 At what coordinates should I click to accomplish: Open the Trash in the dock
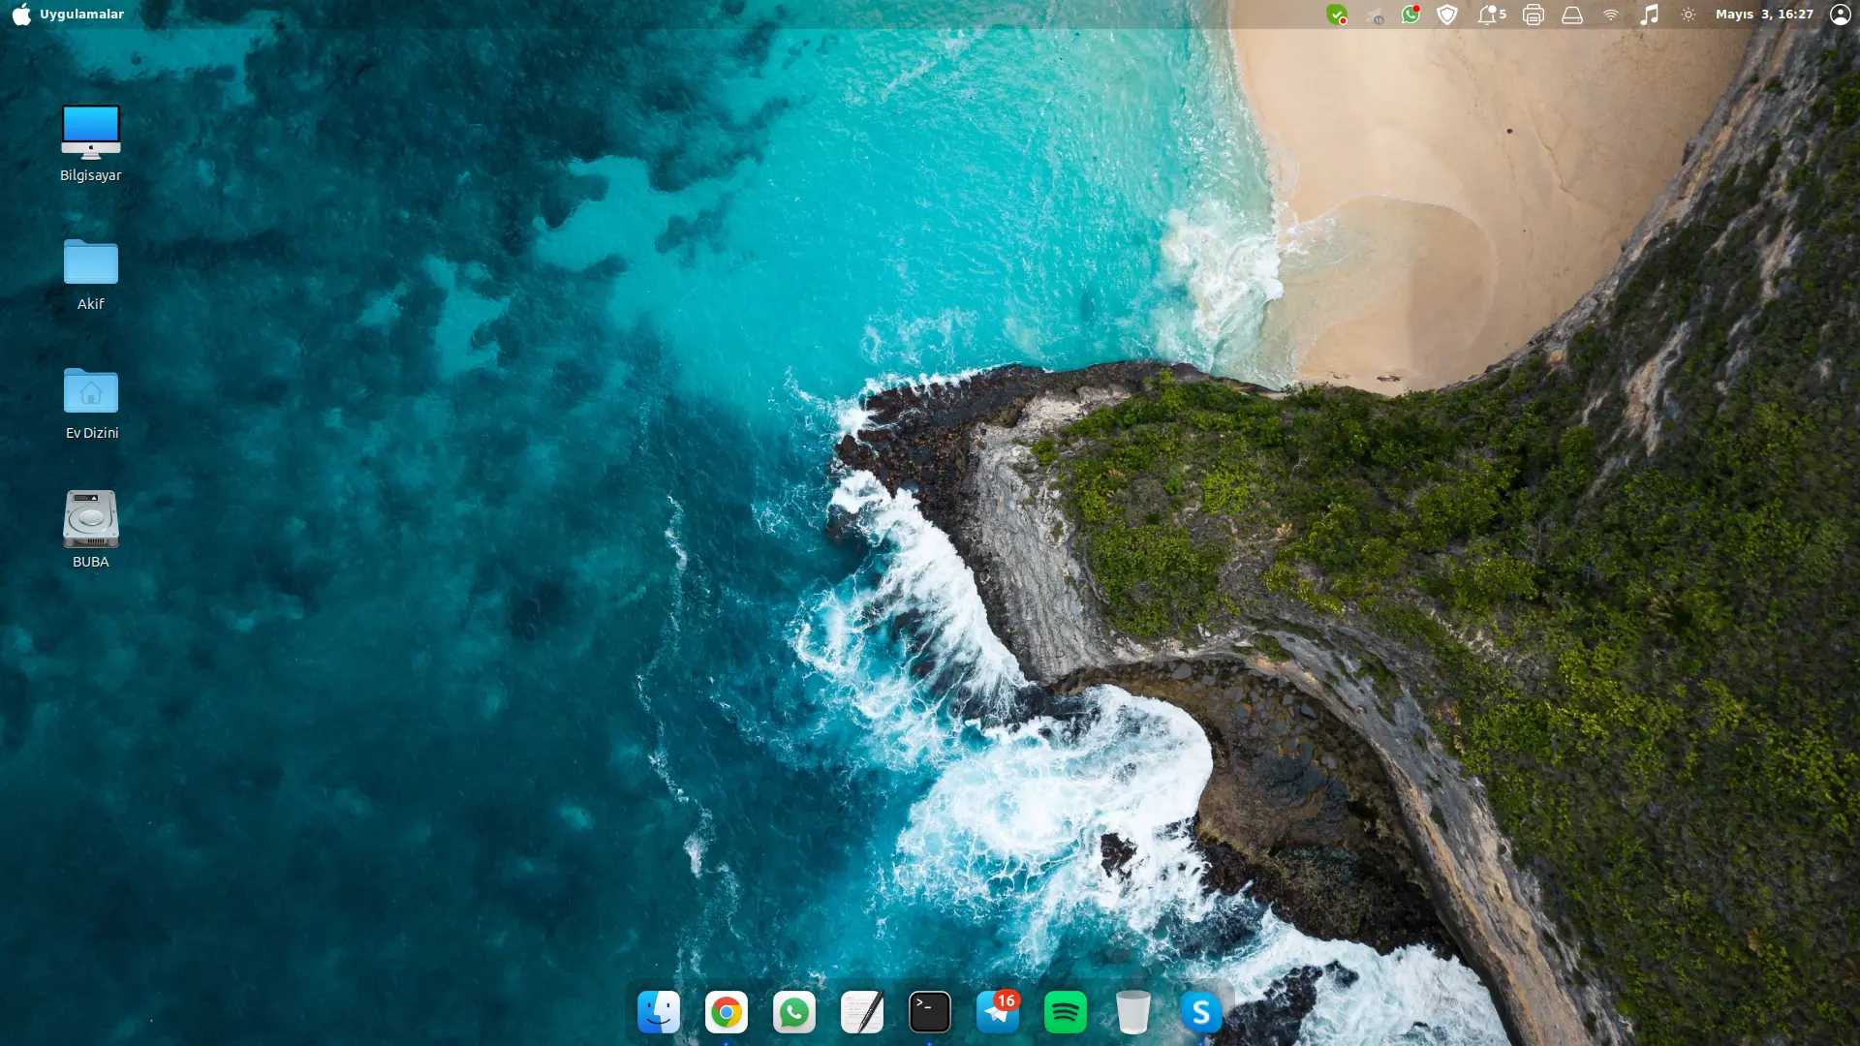click(x=1133, y=1012)
